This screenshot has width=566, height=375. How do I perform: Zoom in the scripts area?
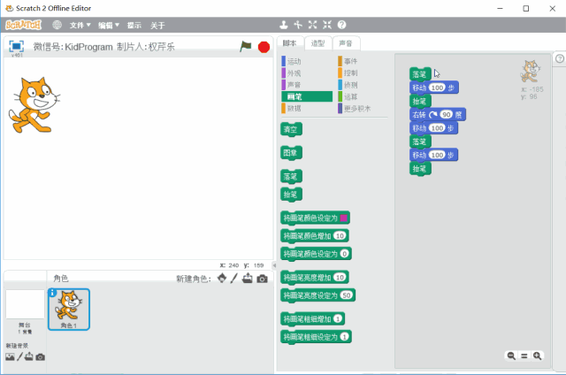tap(537, 356)
